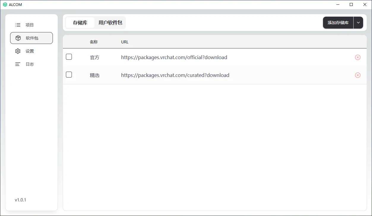Viewport: 372px width, 216px height.
Task: Click the 名称 column header
Action: (x=94, y=42)
